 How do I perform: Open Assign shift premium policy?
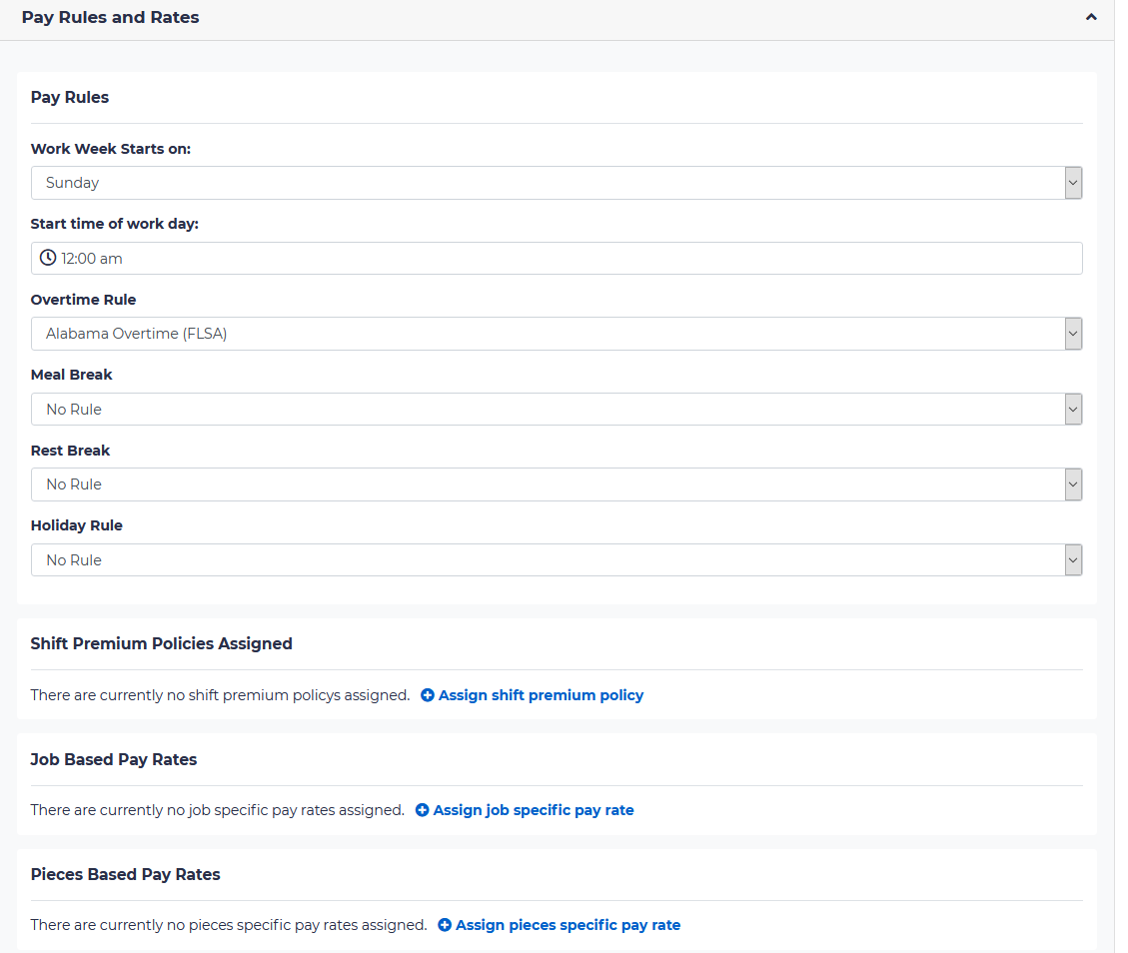coord(542,694)
